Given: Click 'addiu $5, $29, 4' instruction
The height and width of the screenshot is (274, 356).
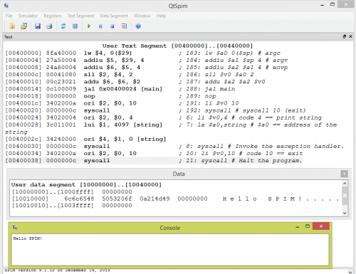Looking at the screenshot, I should click(x=114, y=60).
